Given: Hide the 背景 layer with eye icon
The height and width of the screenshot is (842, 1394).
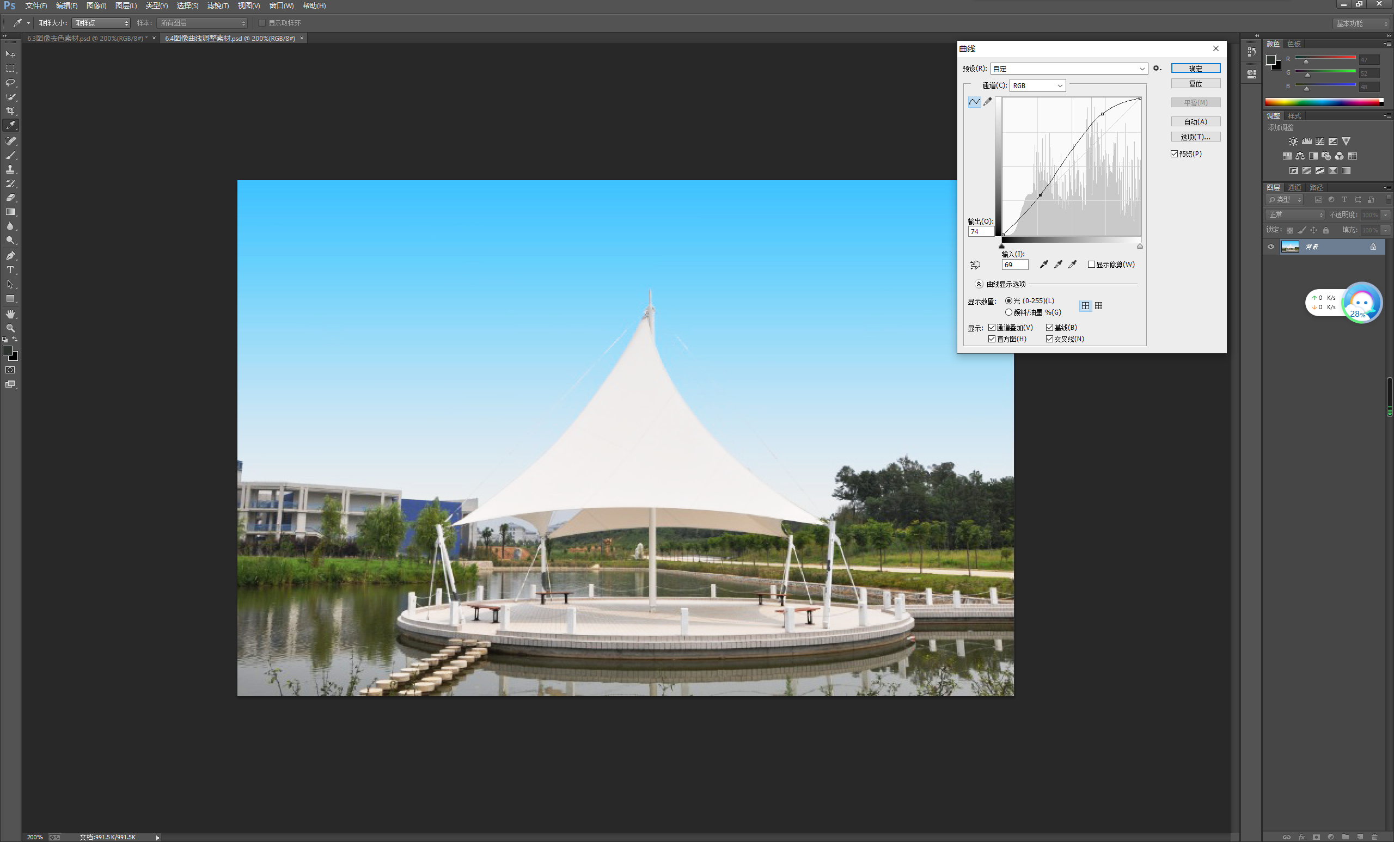Looking at the screenshot, I should pyautogui.click(x=1271, y=247).
